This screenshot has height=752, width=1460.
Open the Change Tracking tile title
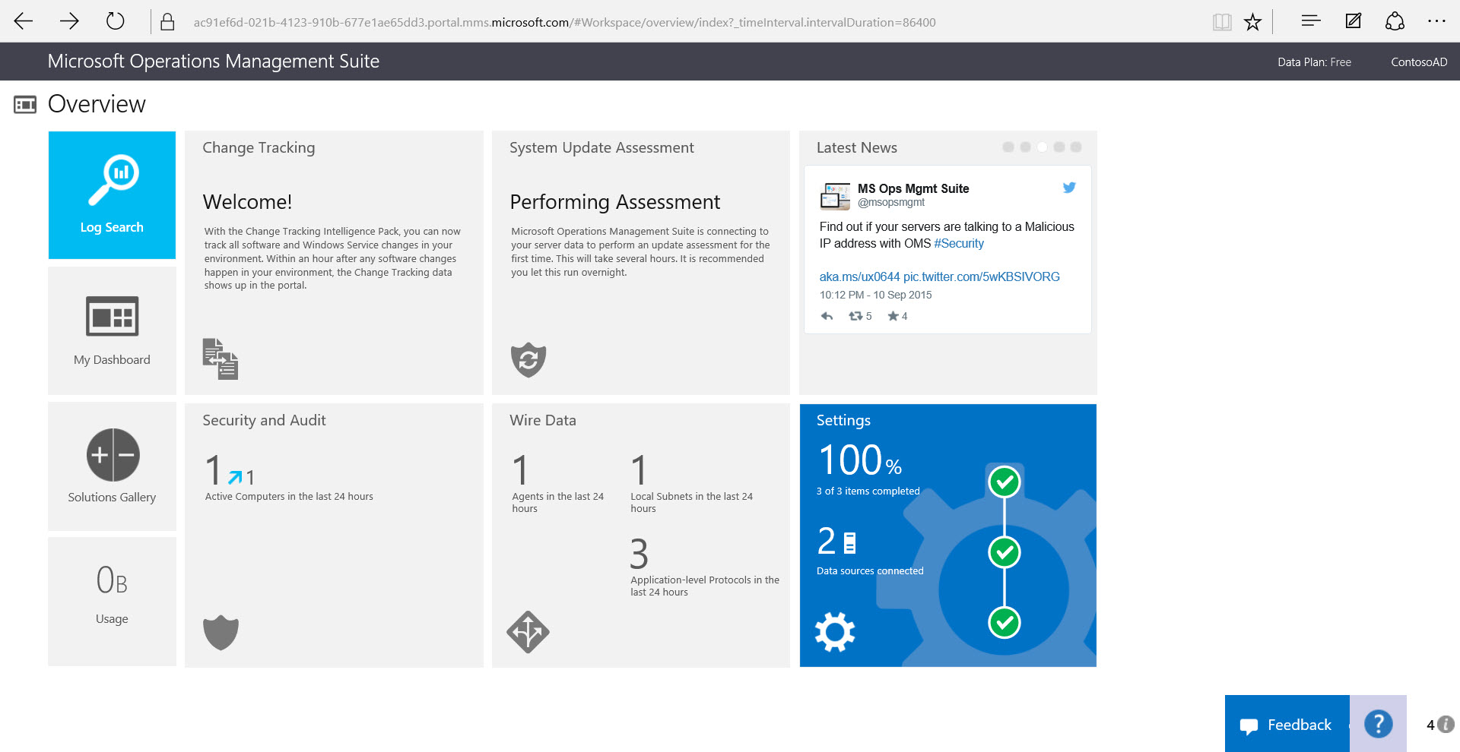click(259, 147)
